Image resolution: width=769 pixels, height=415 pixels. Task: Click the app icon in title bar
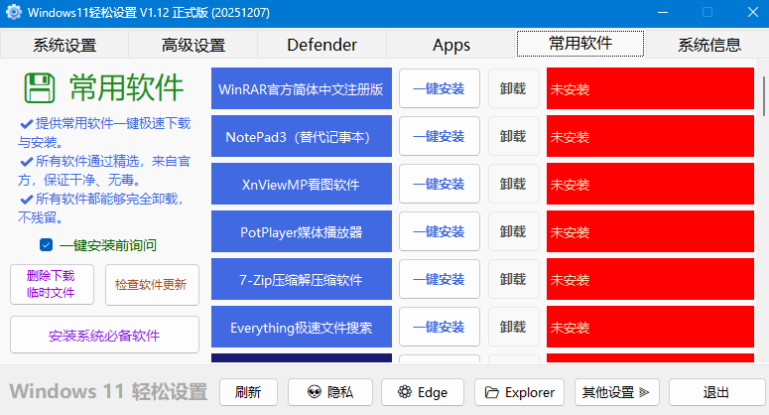pyautogui.click(x=14, y=13)
